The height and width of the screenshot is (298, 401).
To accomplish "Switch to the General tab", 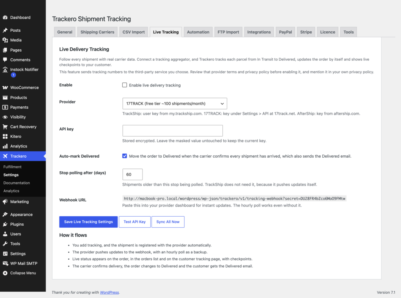I will coord(65,32).
